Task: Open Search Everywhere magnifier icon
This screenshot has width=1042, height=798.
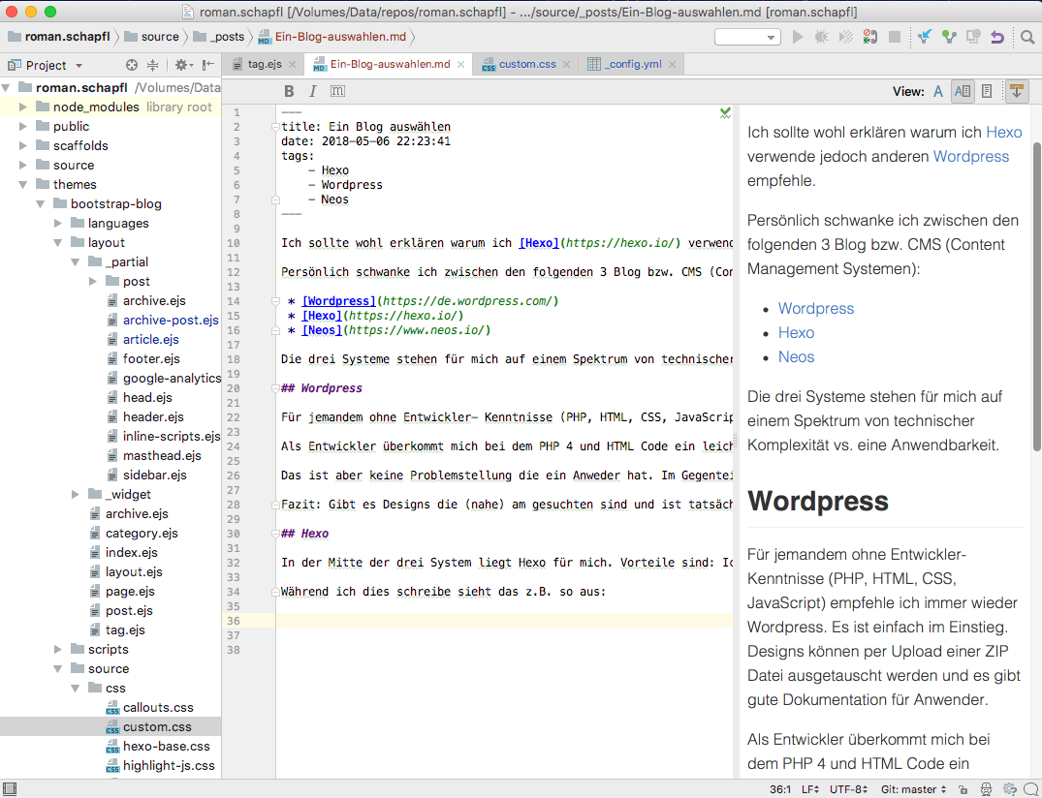Action: click(1027, 37)
